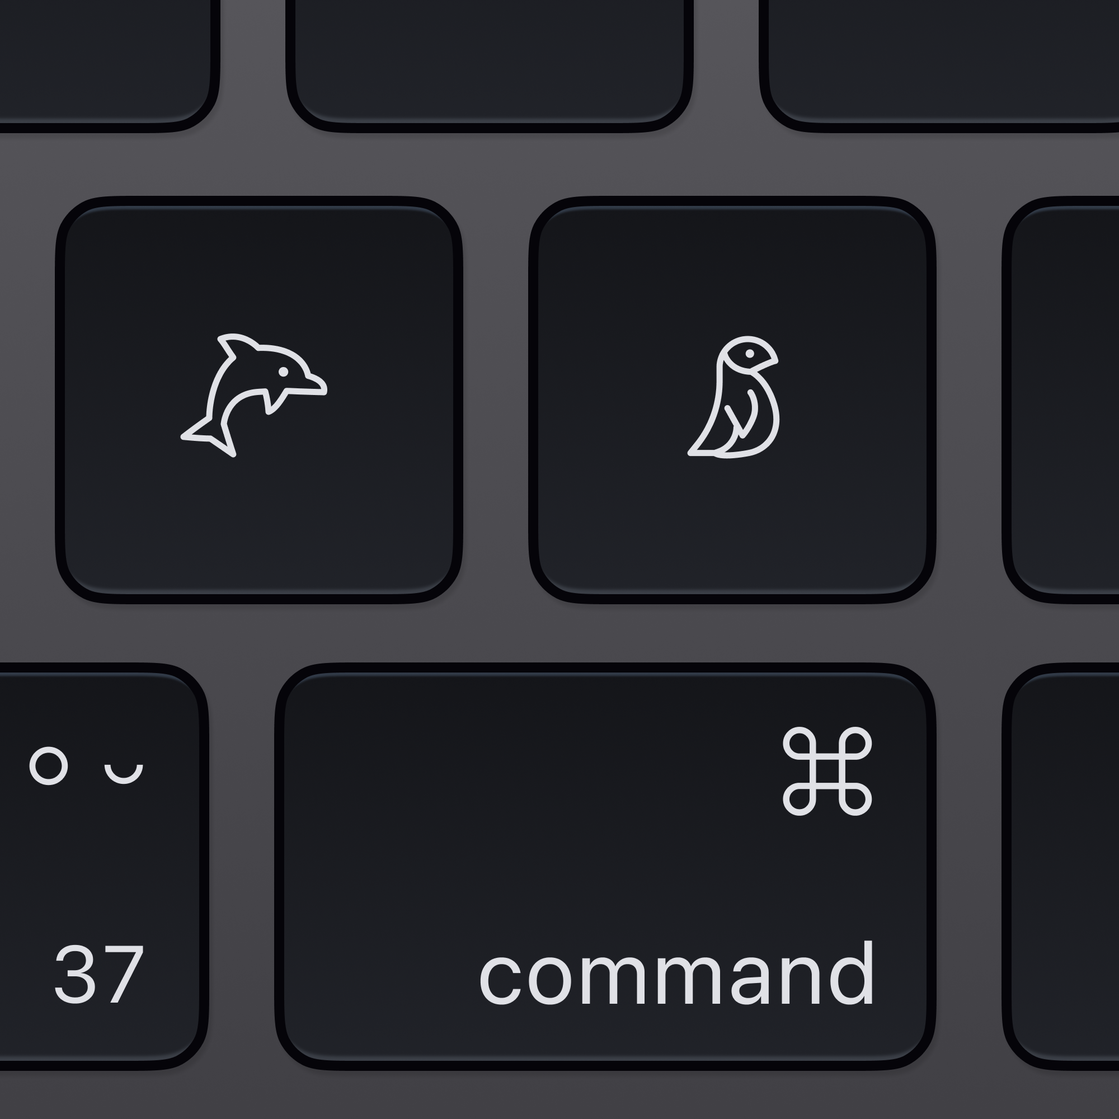
Task: Click the blank key right of the command key
Action: pos(1061,867)
